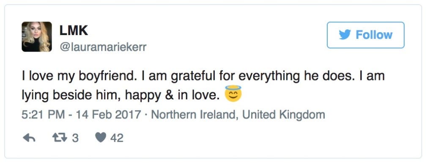The width and height of the screenshot is (433, 167).
Task: Open Northern Ireland, United Kingdom location link
Action: pyautogui.click(x=238, y=115)
